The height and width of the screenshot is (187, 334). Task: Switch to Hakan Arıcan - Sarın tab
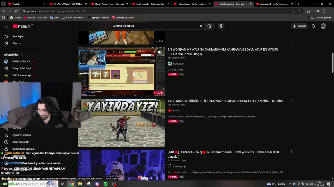click(110, 4)
